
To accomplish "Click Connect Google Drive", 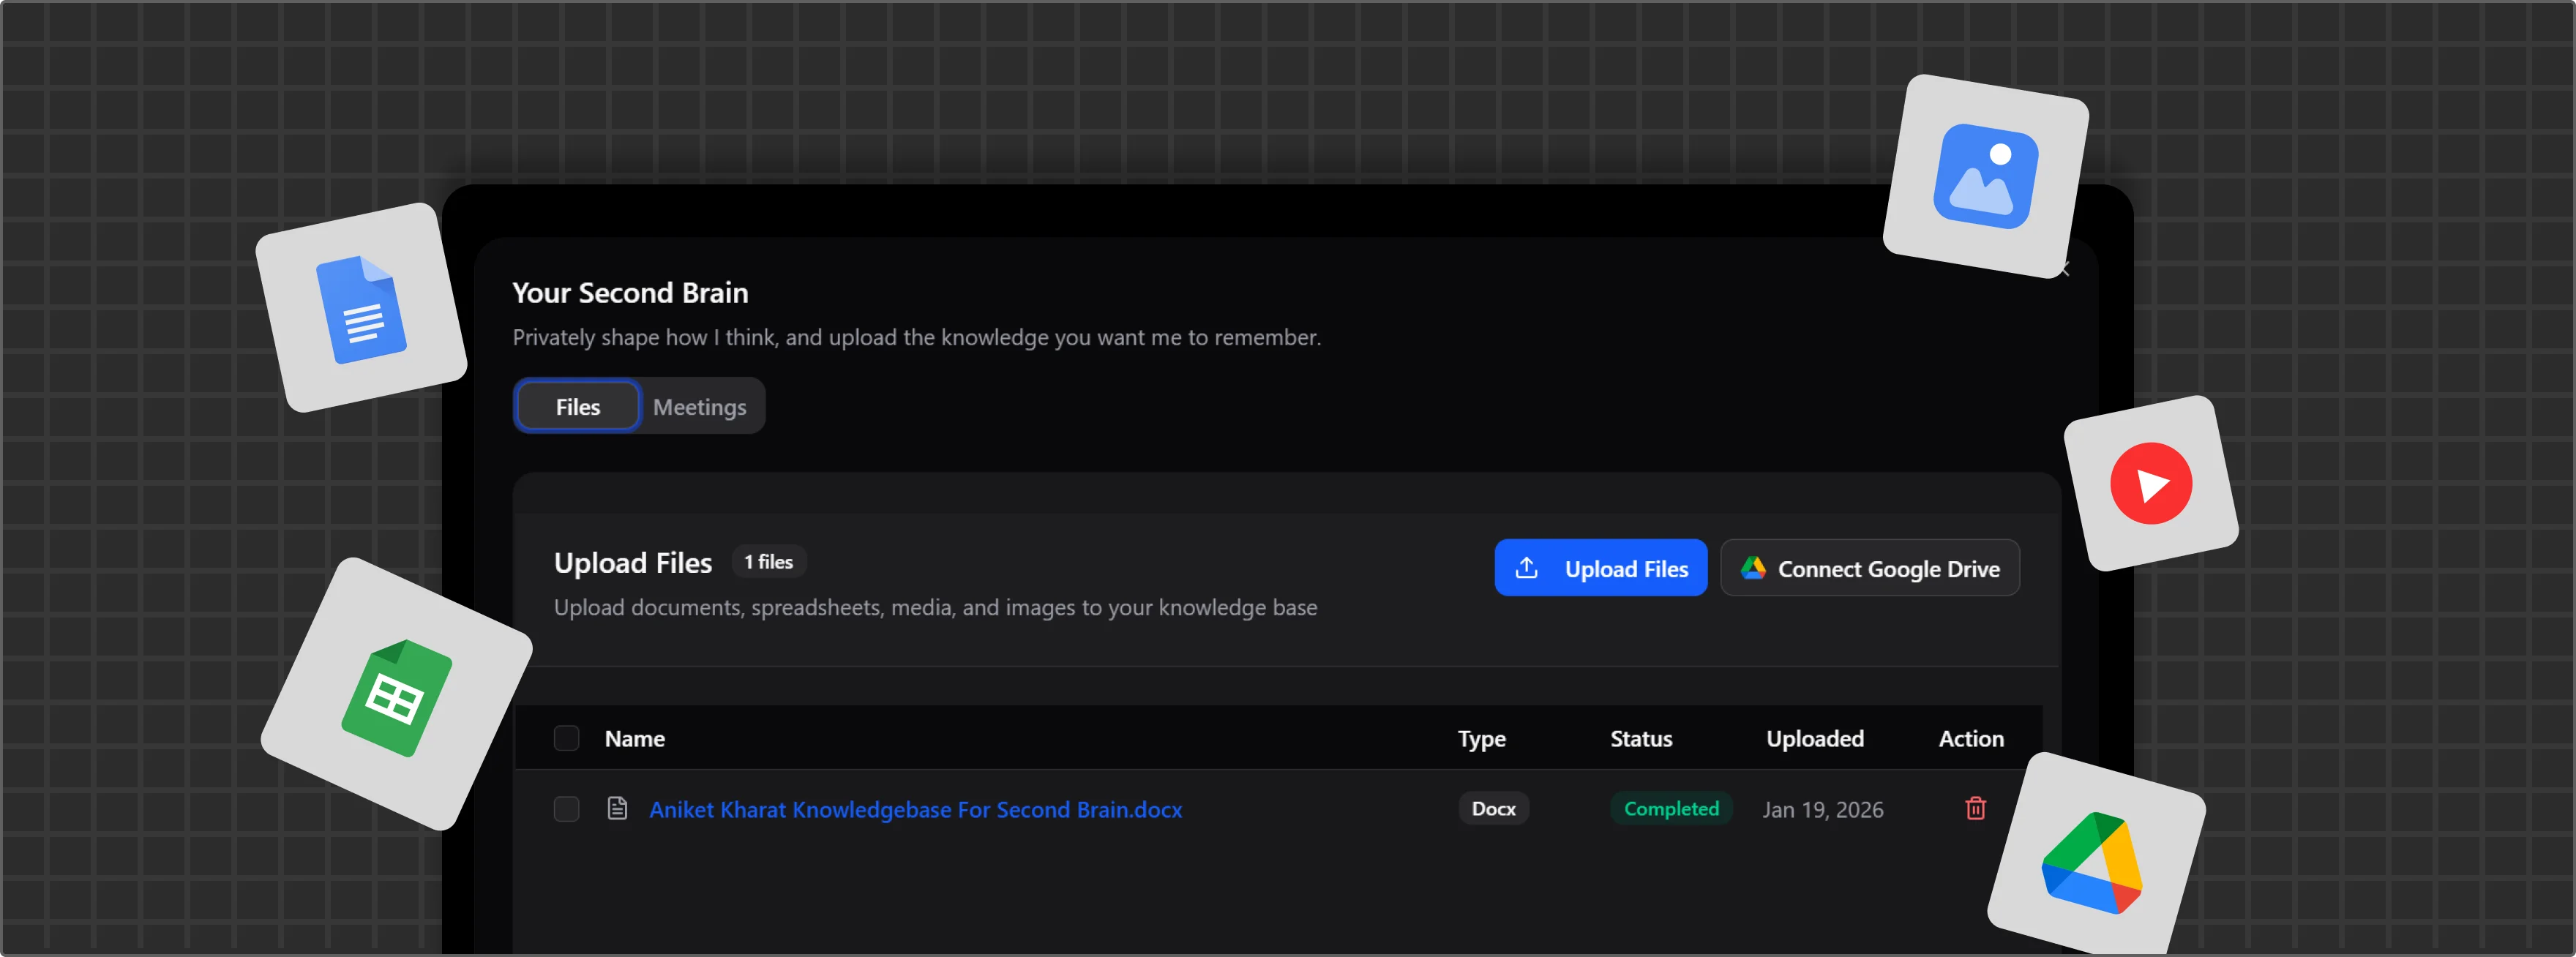I will (1870, 567).
